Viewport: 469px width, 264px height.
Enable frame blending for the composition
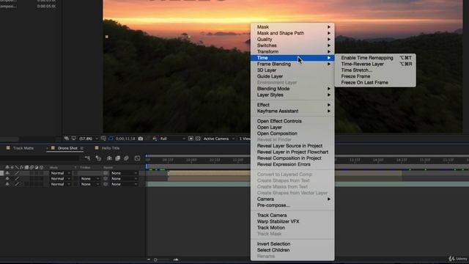117,158
